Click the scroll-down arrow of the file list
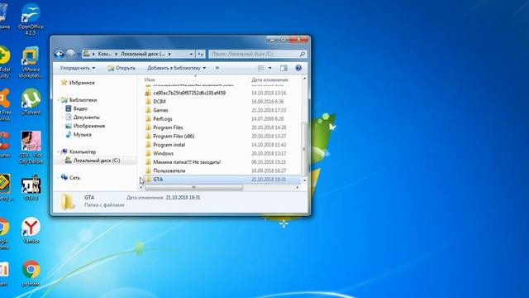The height and width of the screenshot is (298, 529). click(x=304, y=180)
